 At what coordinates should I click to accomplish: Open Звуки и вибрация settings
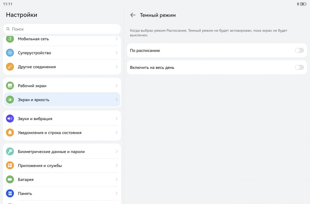coord(35,119)
